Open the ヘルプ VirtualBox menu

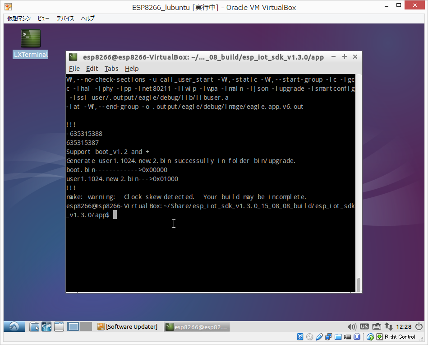click(87, 19)
